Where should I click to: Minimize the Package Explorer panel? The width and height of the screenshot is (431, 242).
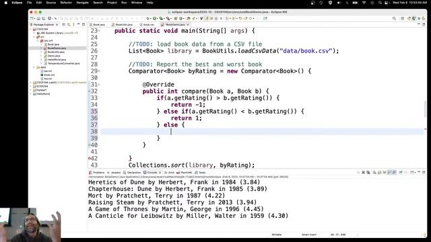pos(79,24)
